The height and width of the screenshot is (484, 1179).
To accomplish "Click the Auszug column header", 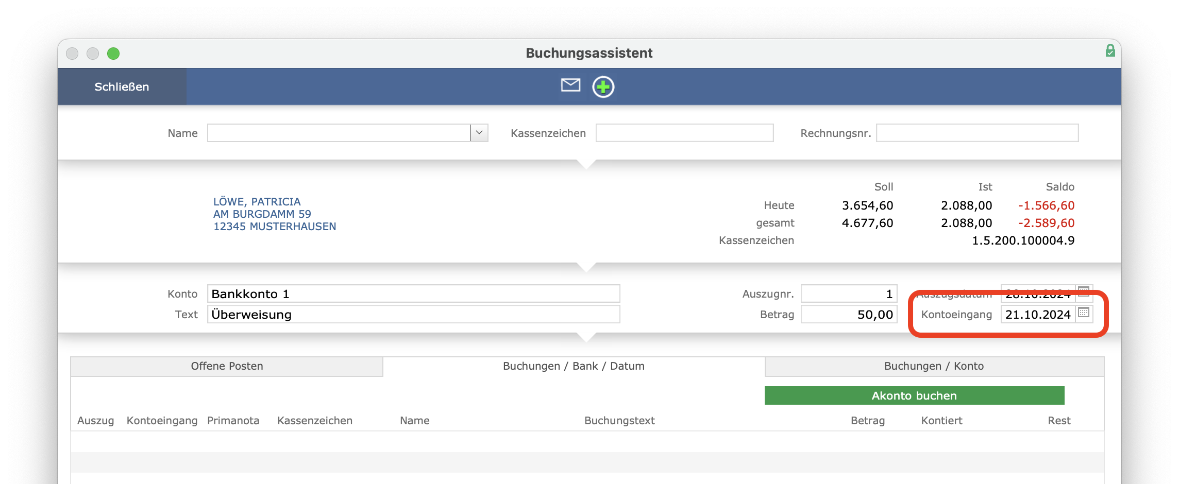I will coord(95,421).
